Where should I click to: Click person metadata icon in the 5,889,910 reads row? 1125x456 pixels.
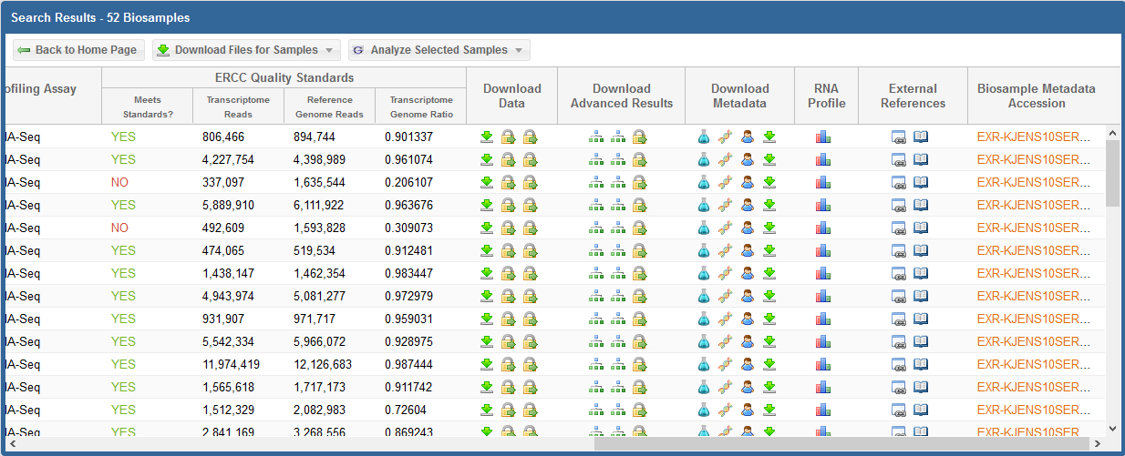point(748,206)
